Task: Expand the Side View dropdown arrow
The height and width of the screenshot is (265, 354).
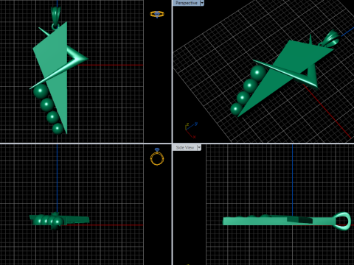Action: pos(199,147)
